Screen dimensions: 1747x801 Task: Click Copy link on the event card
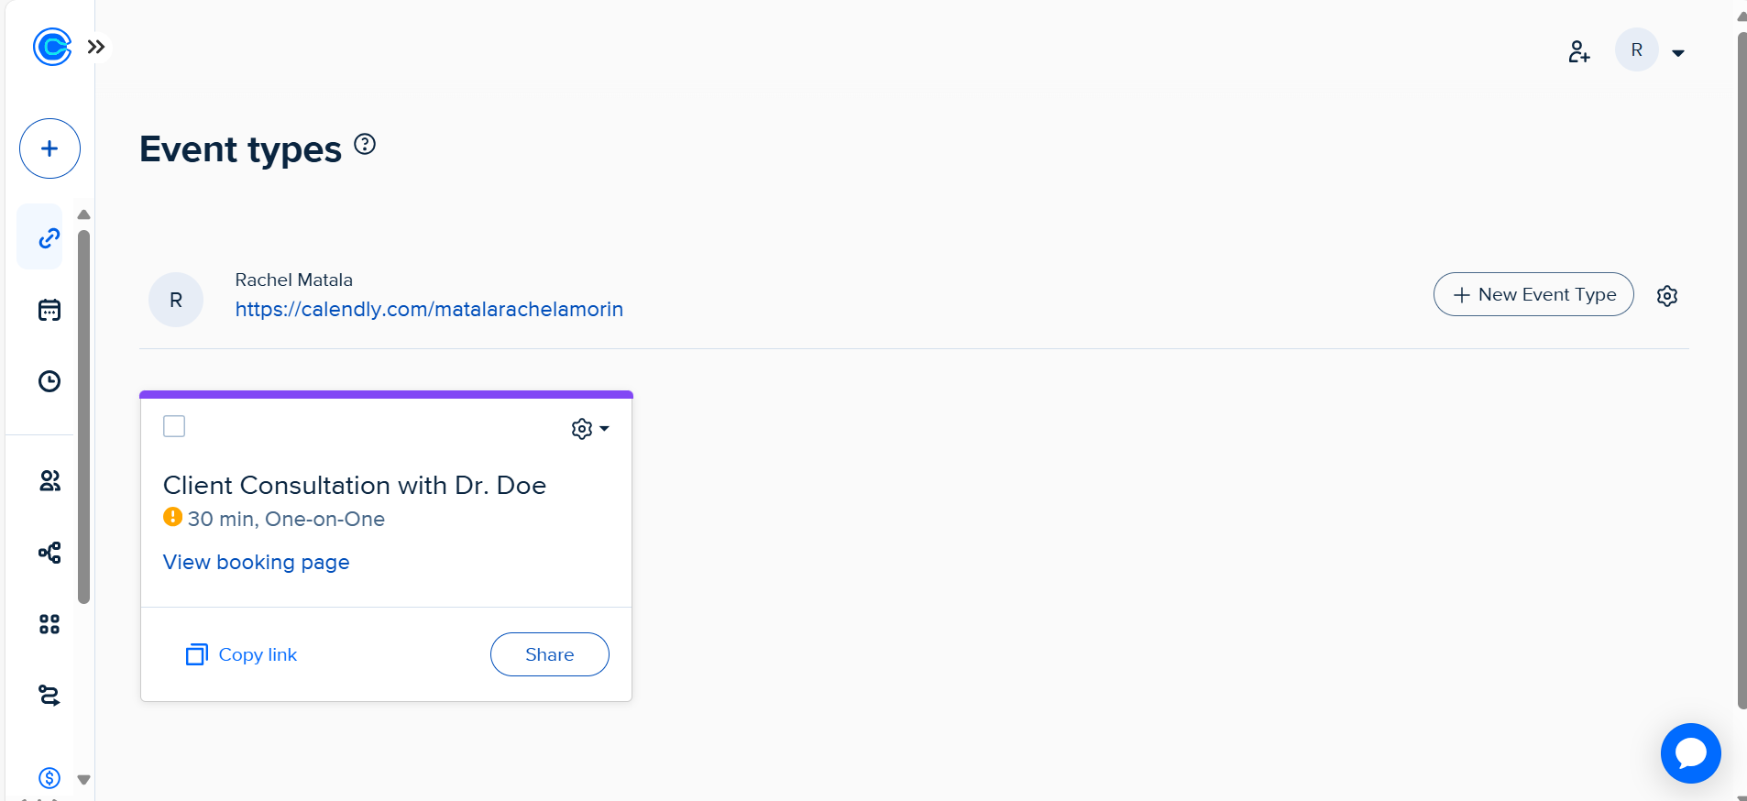tap(242, 654)
